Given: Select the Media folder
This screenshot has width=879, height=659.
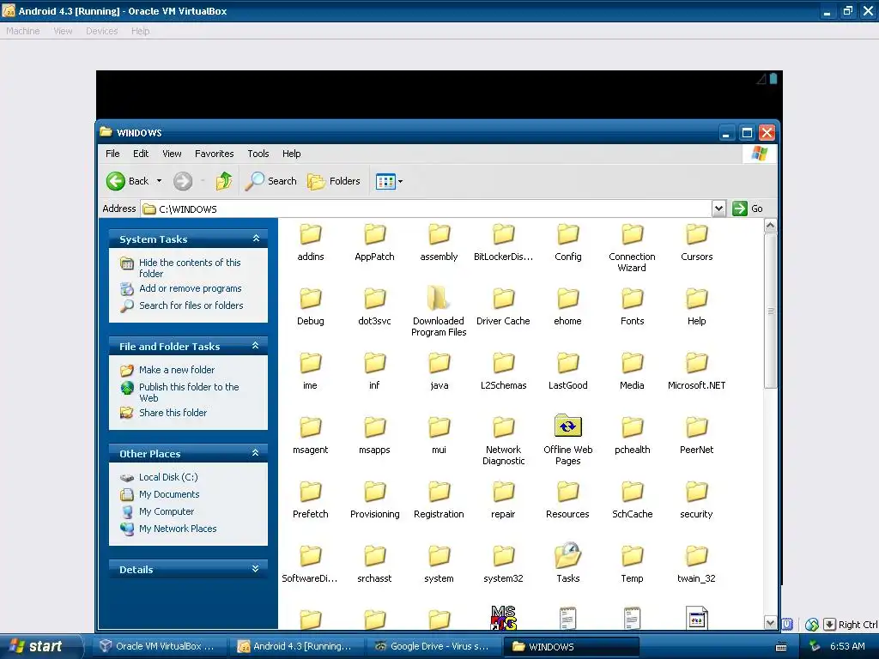Looking at the screenshot, I should tap(632, 372).
